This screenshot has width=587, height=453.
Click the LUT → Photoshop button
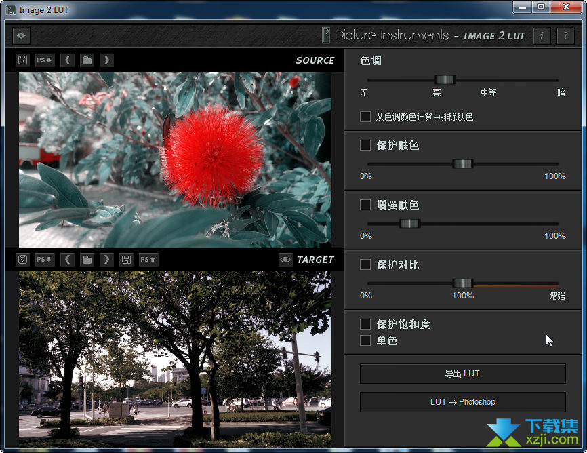click(x=463, y=402)
